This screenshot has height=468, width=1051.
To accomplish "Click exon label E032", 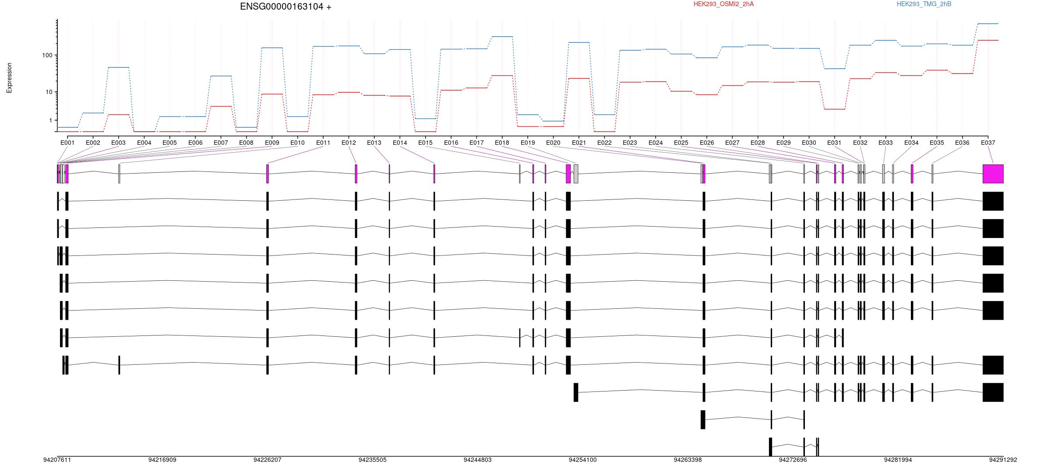I will point(860,143).
